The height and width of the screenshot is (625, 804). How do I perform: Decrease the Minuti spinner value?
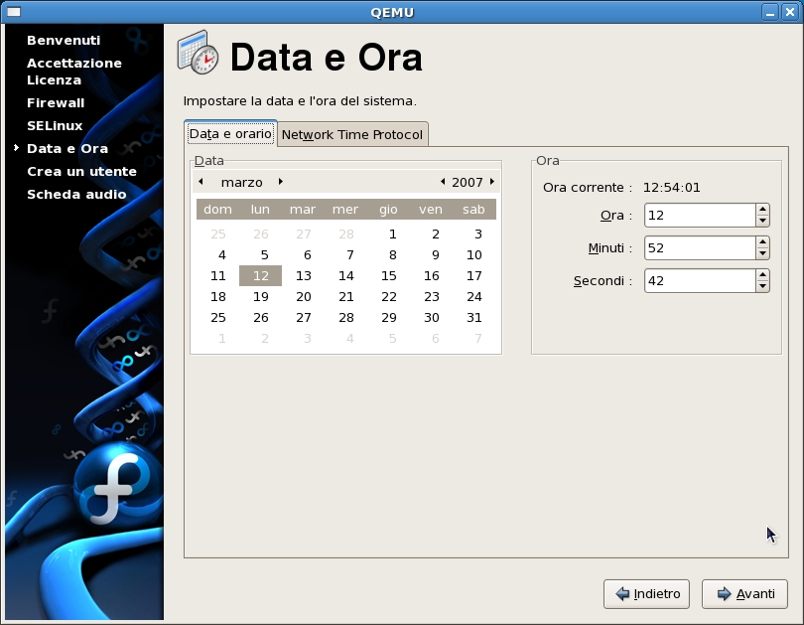pos(762,253)
